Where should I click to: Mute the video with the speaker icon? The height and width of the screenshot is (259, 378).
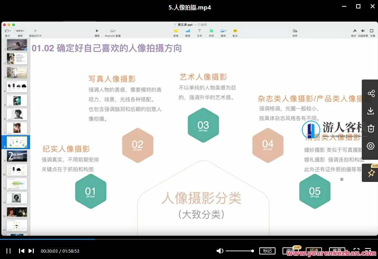point(220,251)
